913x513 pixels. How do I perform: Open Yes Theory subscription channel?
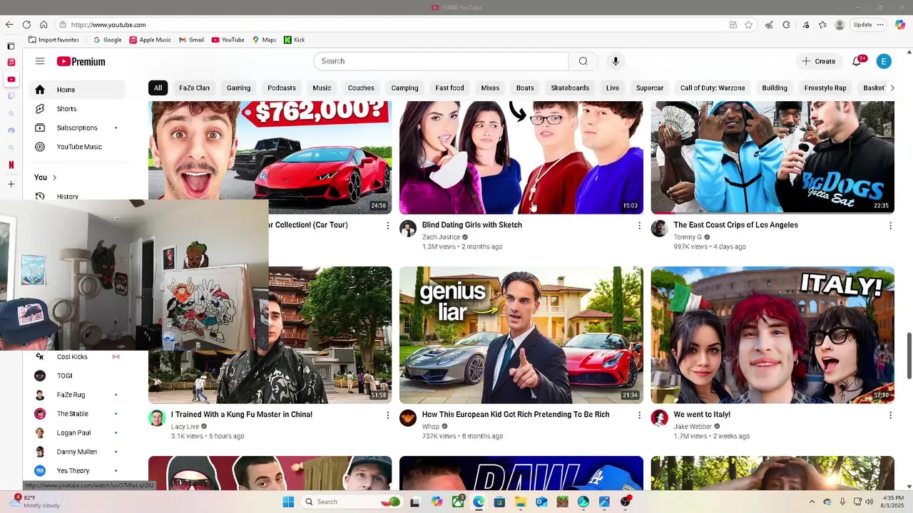[78, 471]
